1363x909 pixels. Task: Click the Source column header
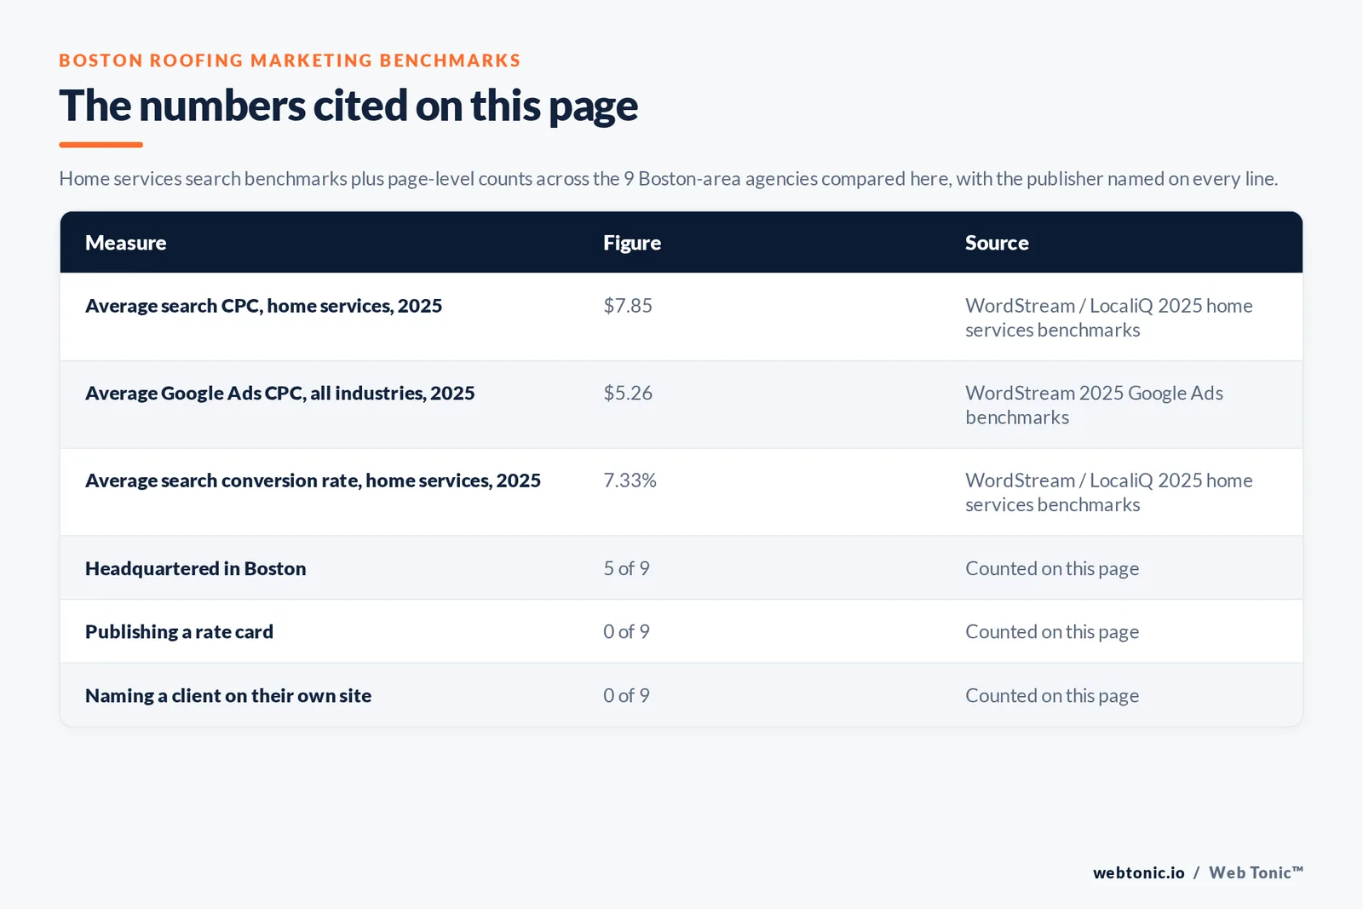997,243
